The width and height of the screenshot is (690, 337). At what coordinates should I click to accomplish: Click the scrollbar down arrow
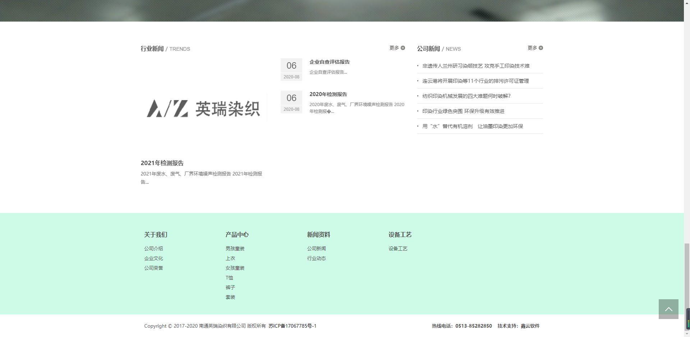click(687, 334)
